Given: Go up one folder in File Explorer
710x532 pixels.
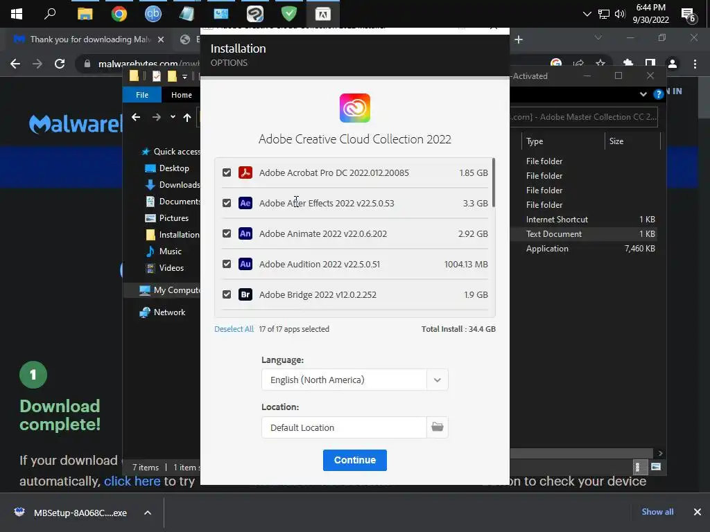Looking at the screenshot, I should 187,118.
